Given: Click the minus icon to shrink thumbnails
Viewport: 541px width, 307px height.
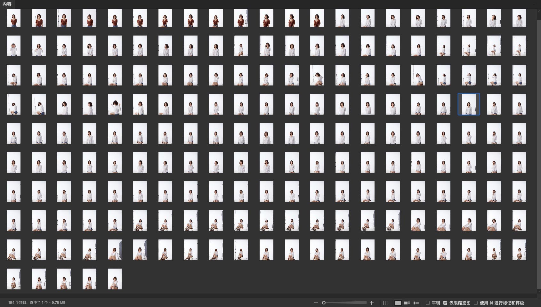Looking at the screenshot, I should pos(316,303).
